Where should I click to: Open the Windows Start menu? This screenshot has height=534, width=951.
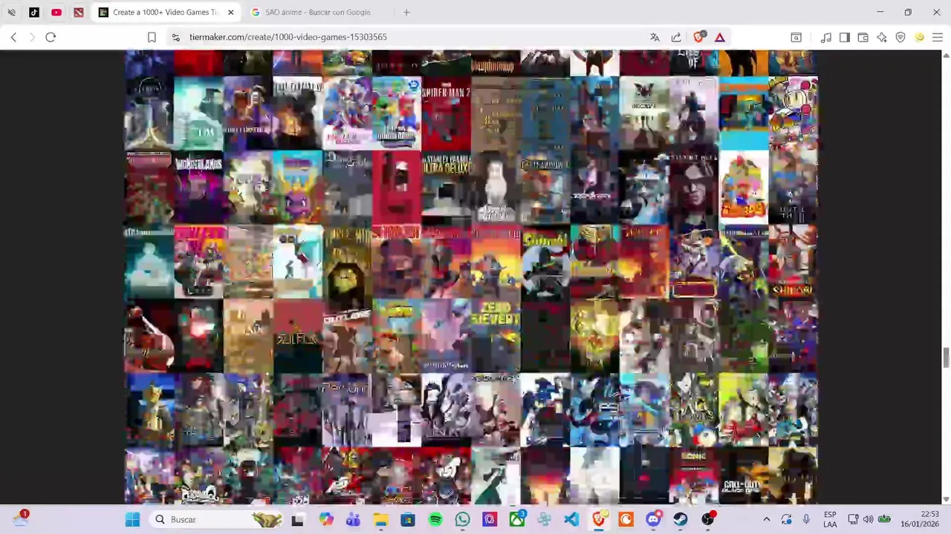pyautogui.click(x=132, y=519)
